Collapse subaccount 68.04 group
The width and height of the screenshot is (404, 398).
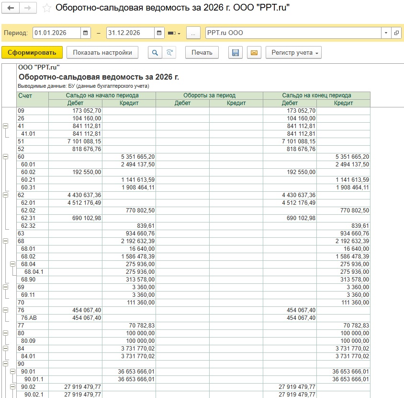[x=12, y=264]
